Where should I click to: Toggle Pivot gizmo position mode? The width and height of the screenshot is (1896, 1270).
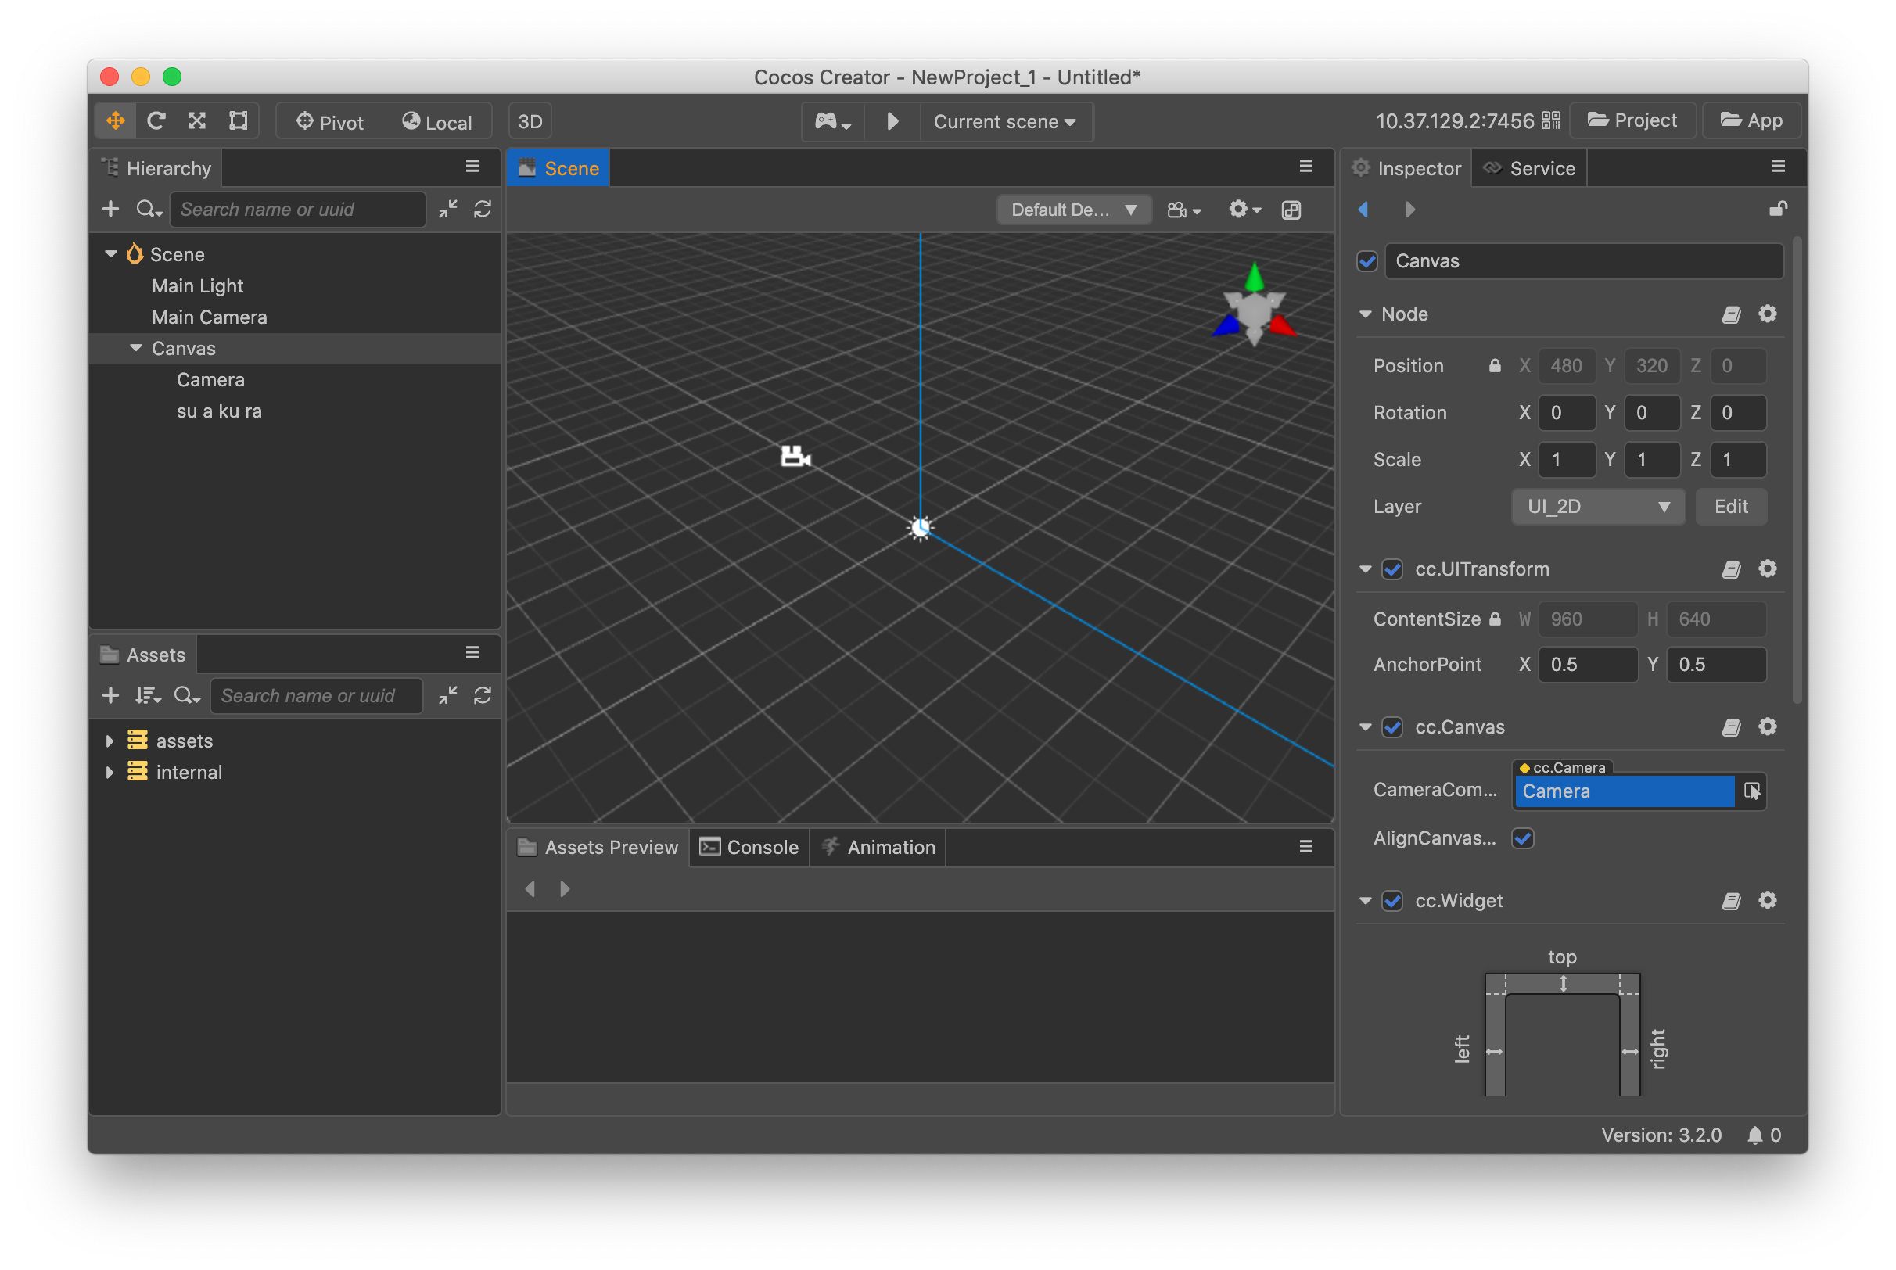tap(329, 121)
